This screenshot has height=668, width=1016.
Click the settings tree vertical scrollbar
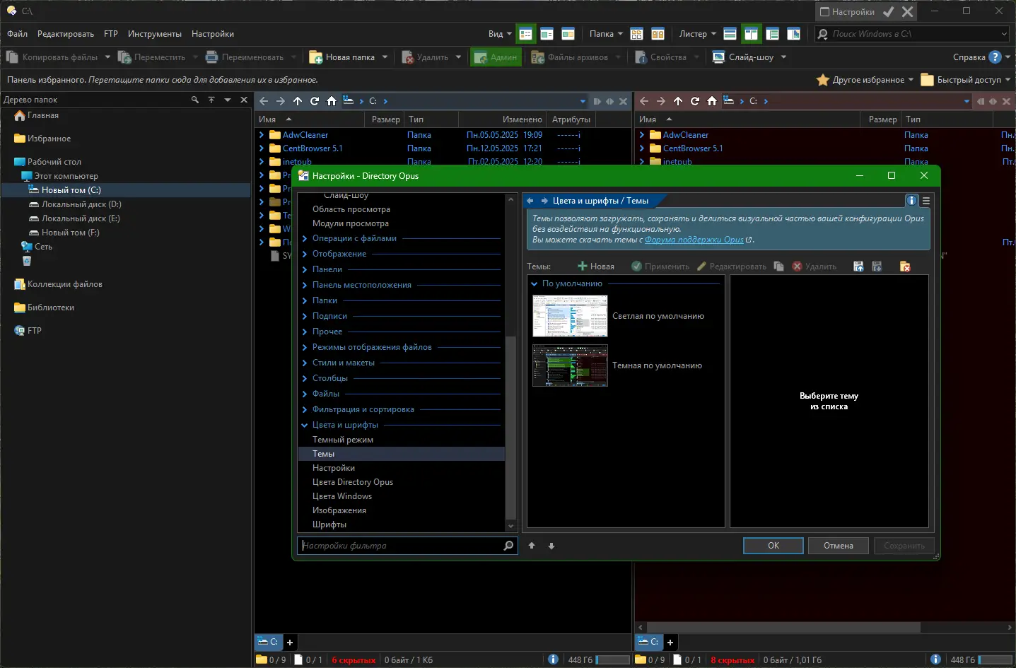coord(510,428)
